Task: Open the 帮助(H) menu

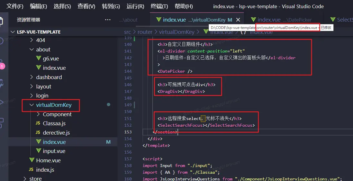Action: (184, 6)
